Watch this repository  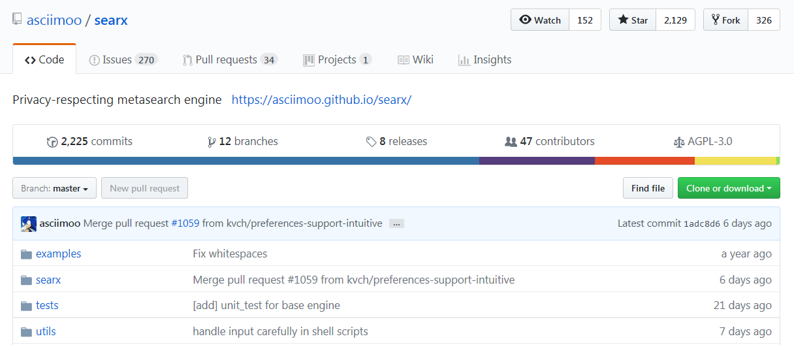coord(540,20)
